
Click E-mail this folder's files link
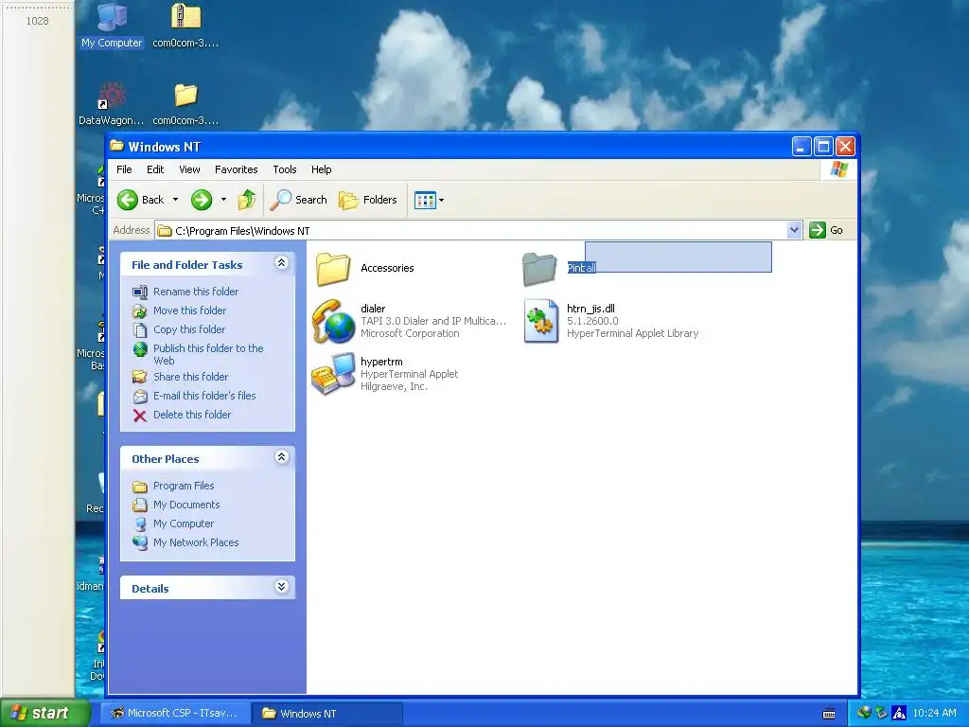coord(204,396)
